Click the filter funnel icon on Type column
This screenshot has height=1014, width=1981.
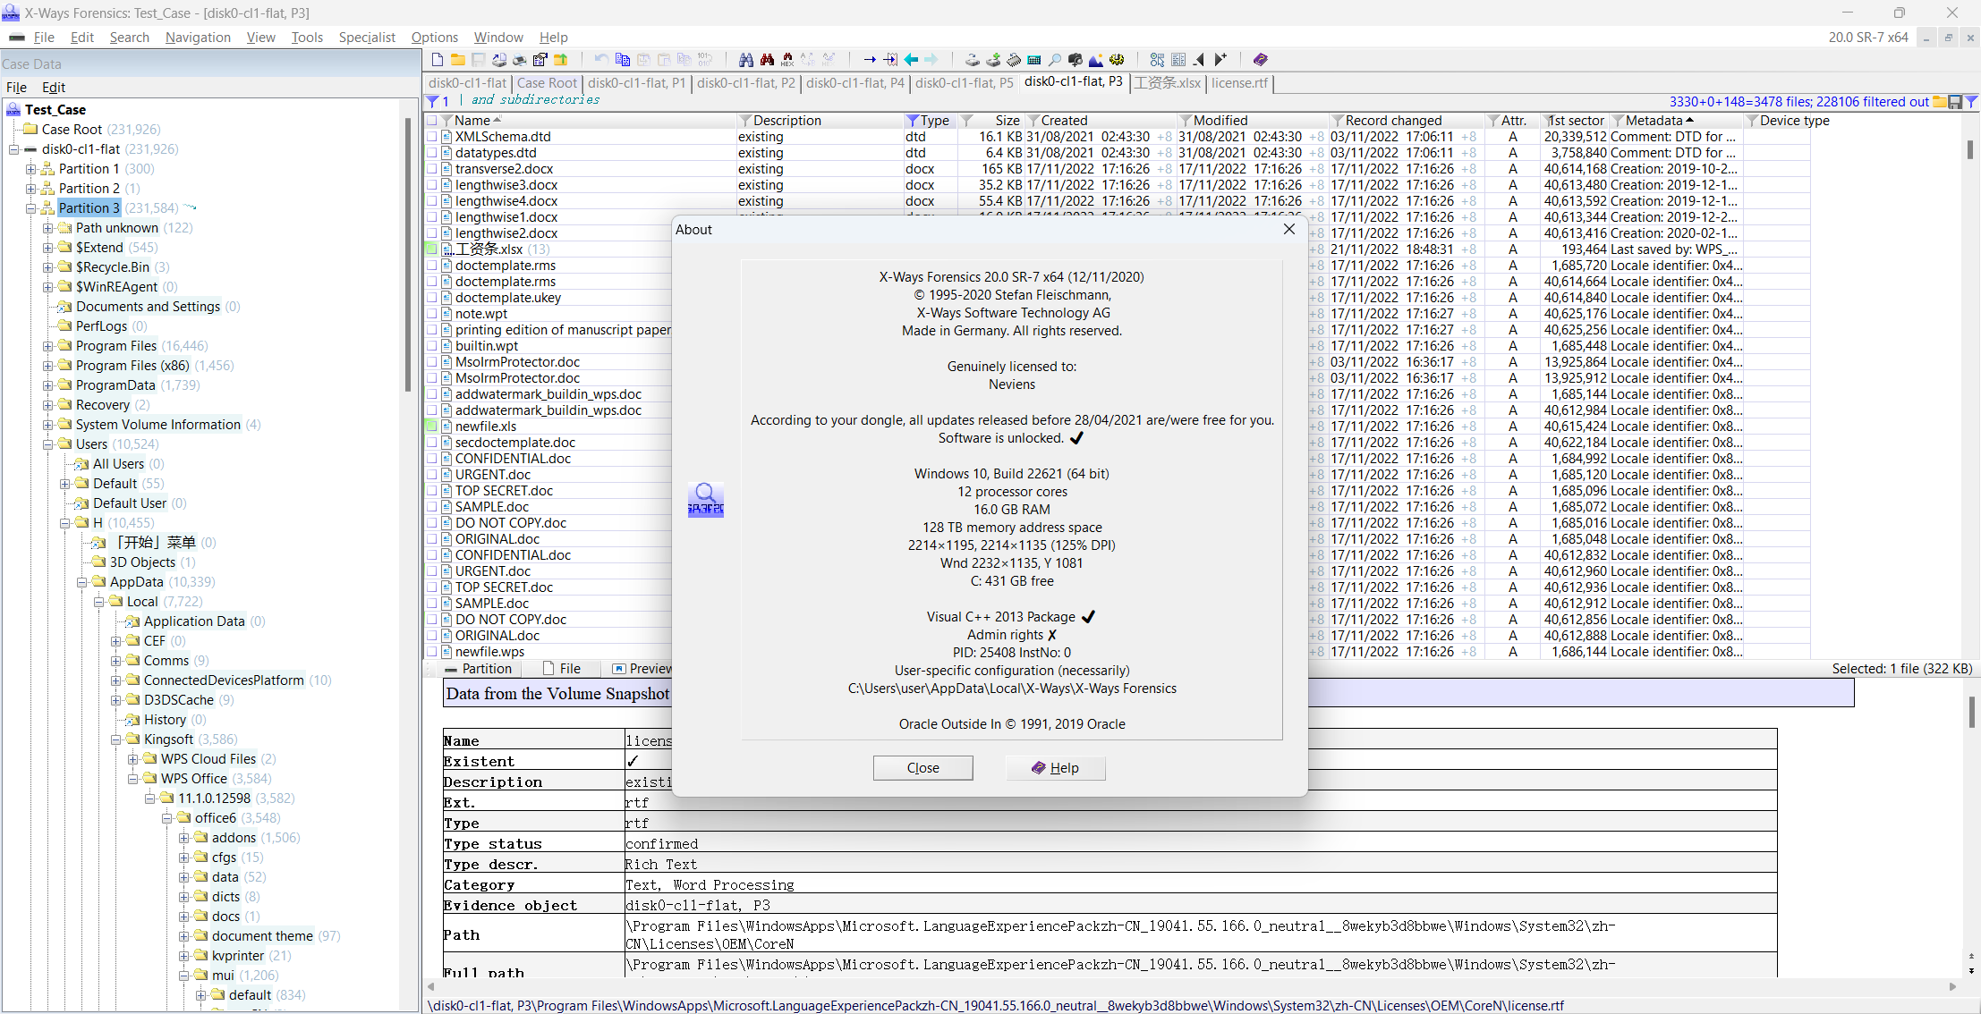point(912,121)
